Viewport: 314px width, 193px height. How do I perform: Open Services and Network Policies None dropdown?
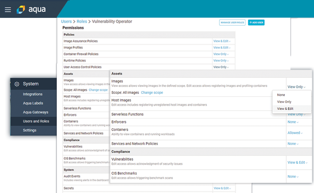(293, 144)
